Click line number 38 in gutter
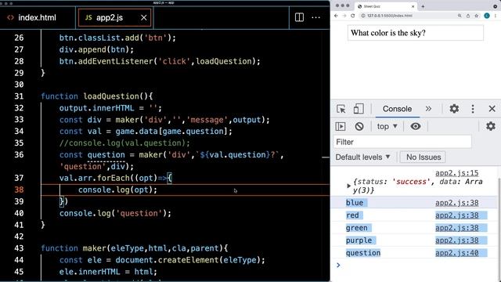501x282 pixels. [19, 190]
